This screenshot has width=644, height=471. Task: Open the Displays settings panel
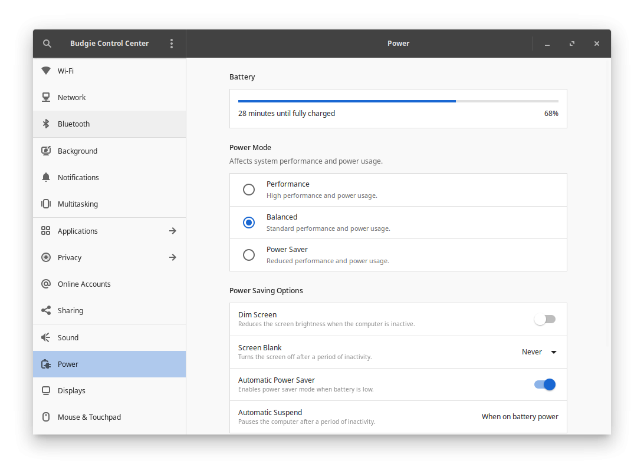[71, 390]
